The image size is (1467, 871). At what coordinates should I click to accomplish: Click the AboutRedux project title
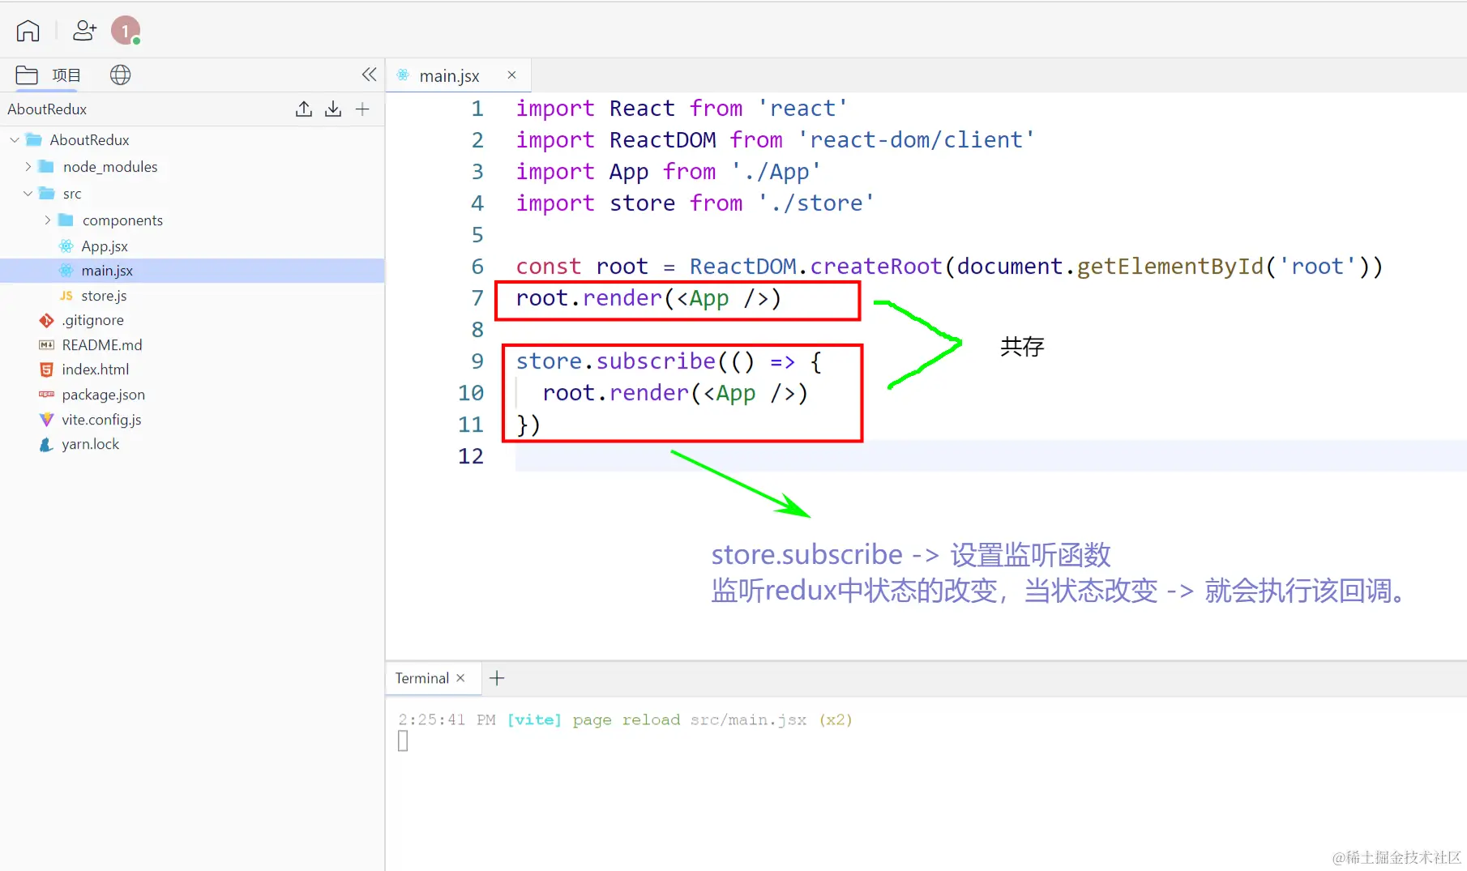[x=47, y=109]
